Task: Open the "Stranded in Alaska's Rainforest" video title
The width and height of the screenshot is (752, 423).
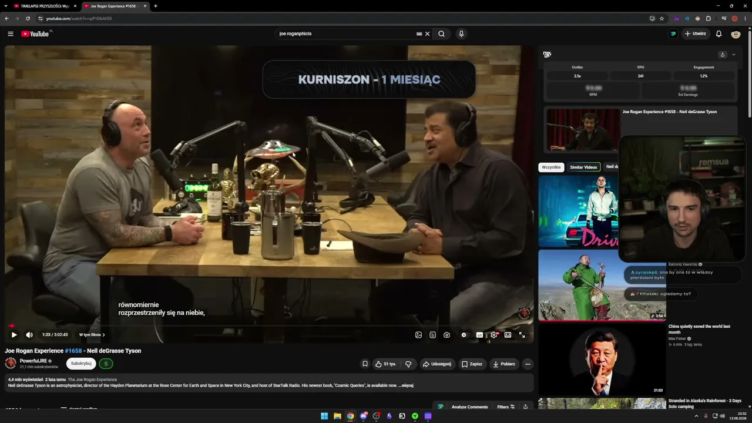Action: [704, 404]
